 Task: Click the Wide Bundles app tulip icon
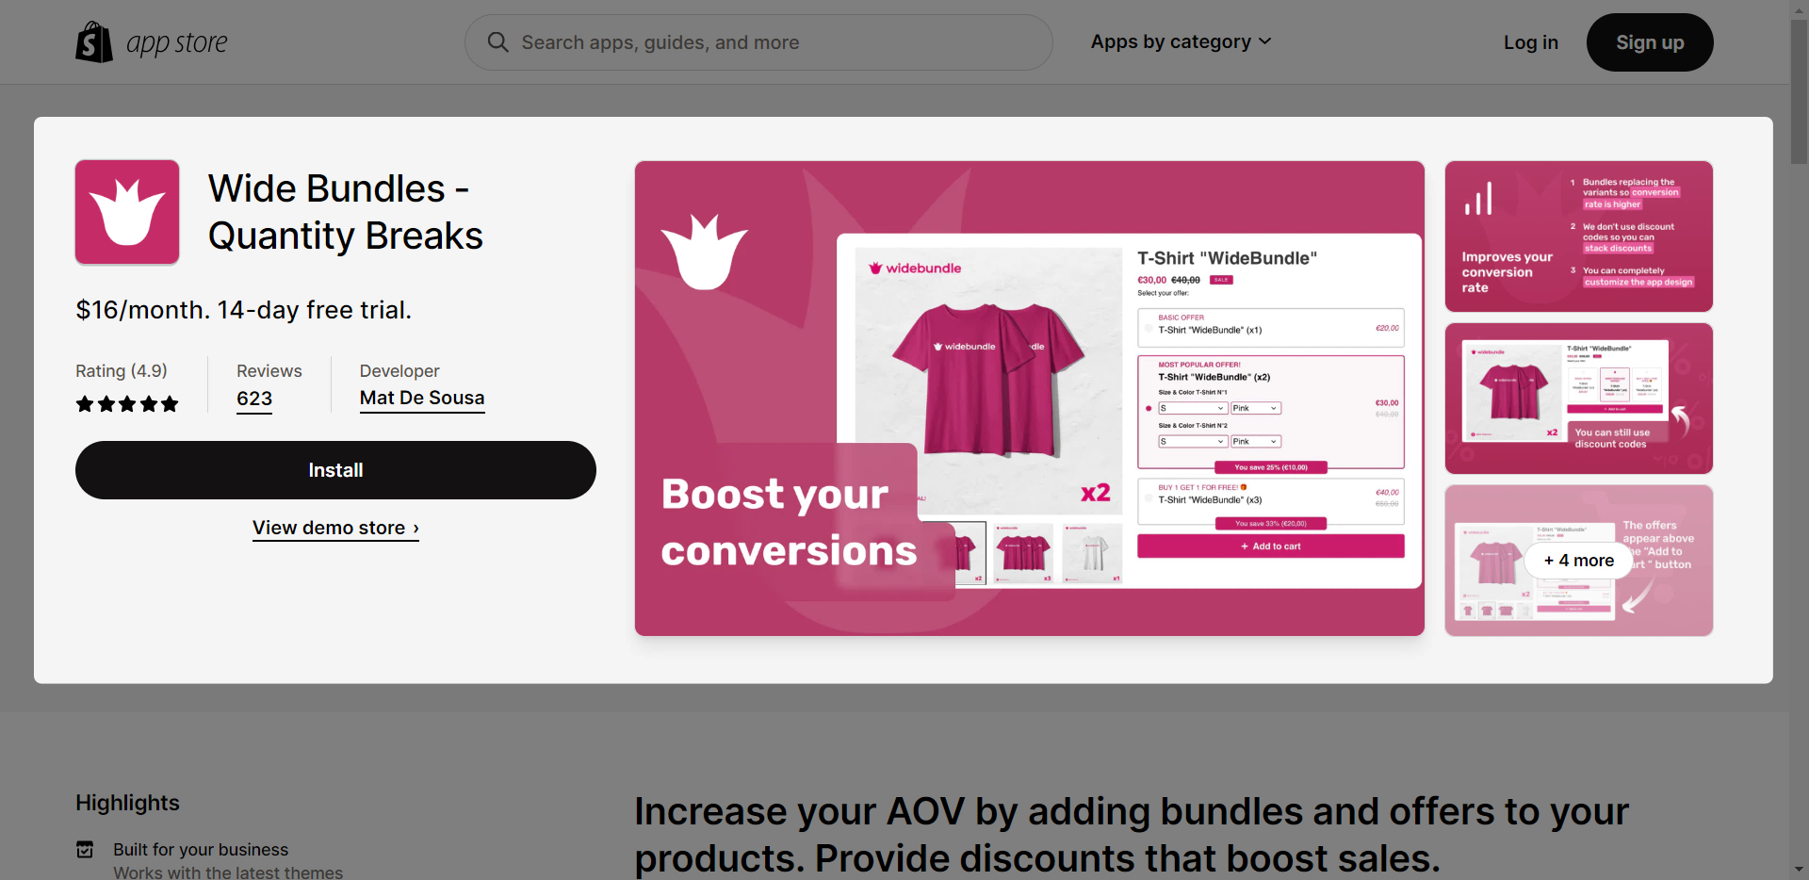pyautogui.click(x=127, y=212)
